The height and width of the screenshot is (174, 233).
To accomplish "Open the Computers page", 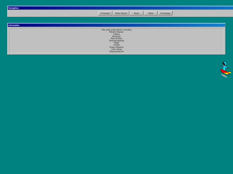I will coord(105,13).
